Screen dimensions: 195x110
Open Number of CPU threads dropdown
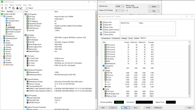120,11
